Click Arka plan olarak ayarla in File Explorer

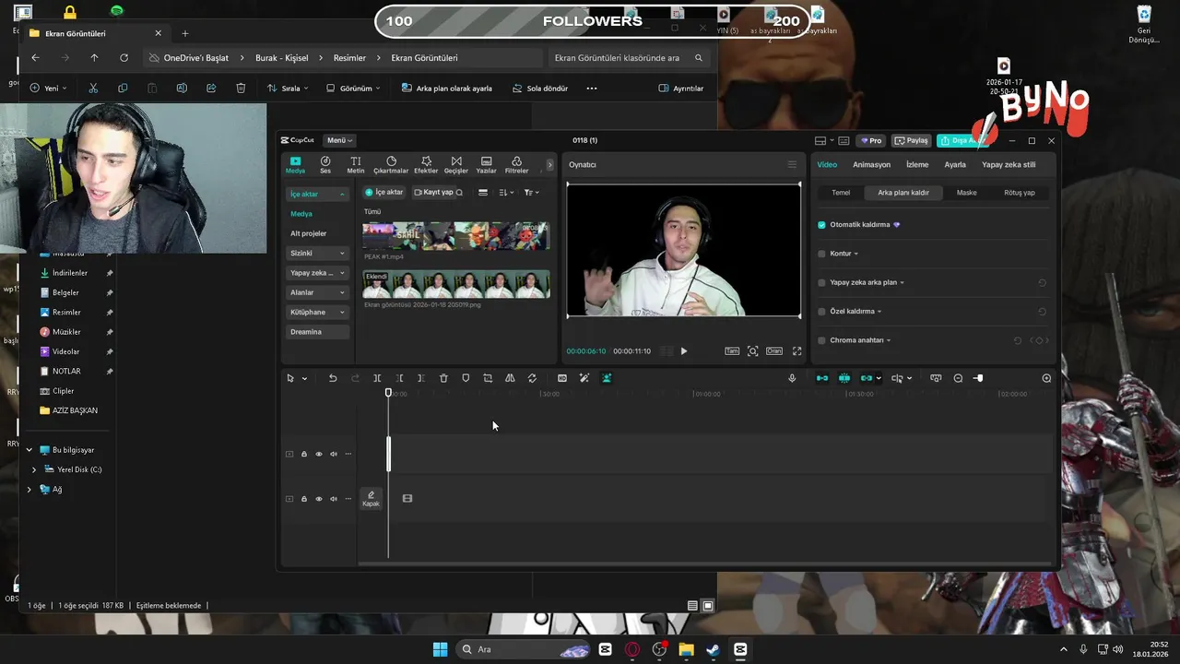tap(447, 89)
